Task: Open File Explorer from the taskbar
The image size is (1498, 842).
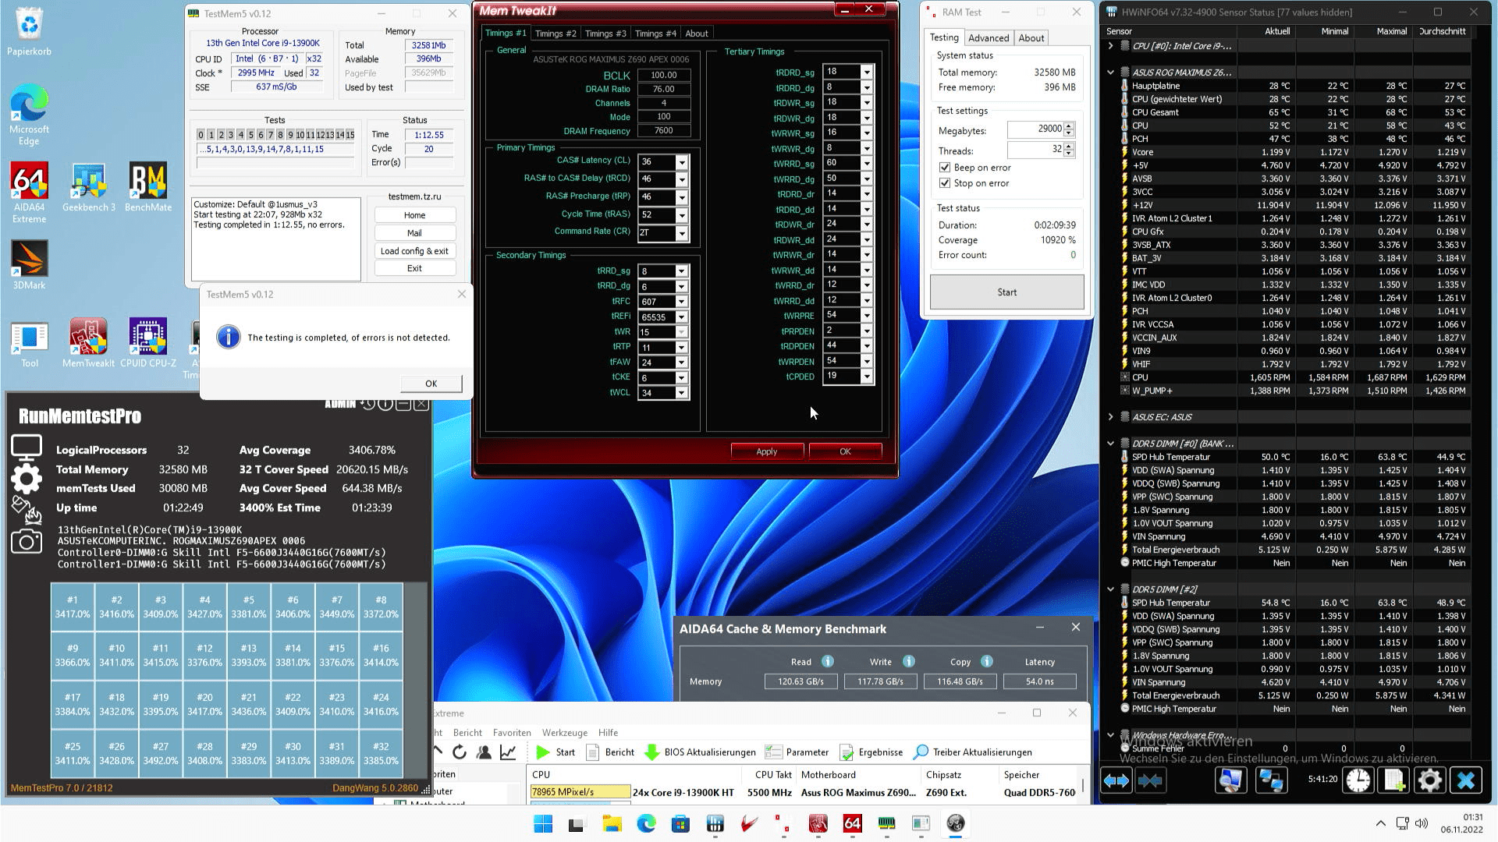Action: (612, 823)
